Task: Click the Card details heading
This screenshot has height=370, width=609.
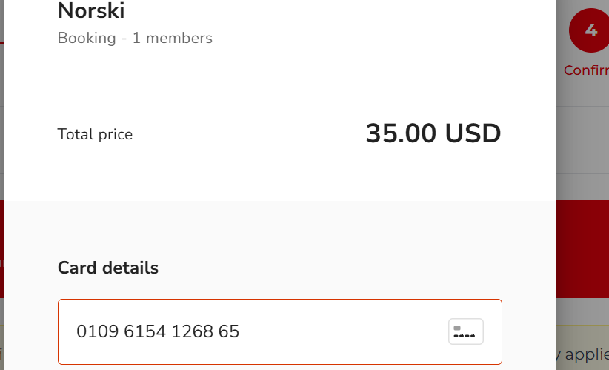Action: click(108, 268)
